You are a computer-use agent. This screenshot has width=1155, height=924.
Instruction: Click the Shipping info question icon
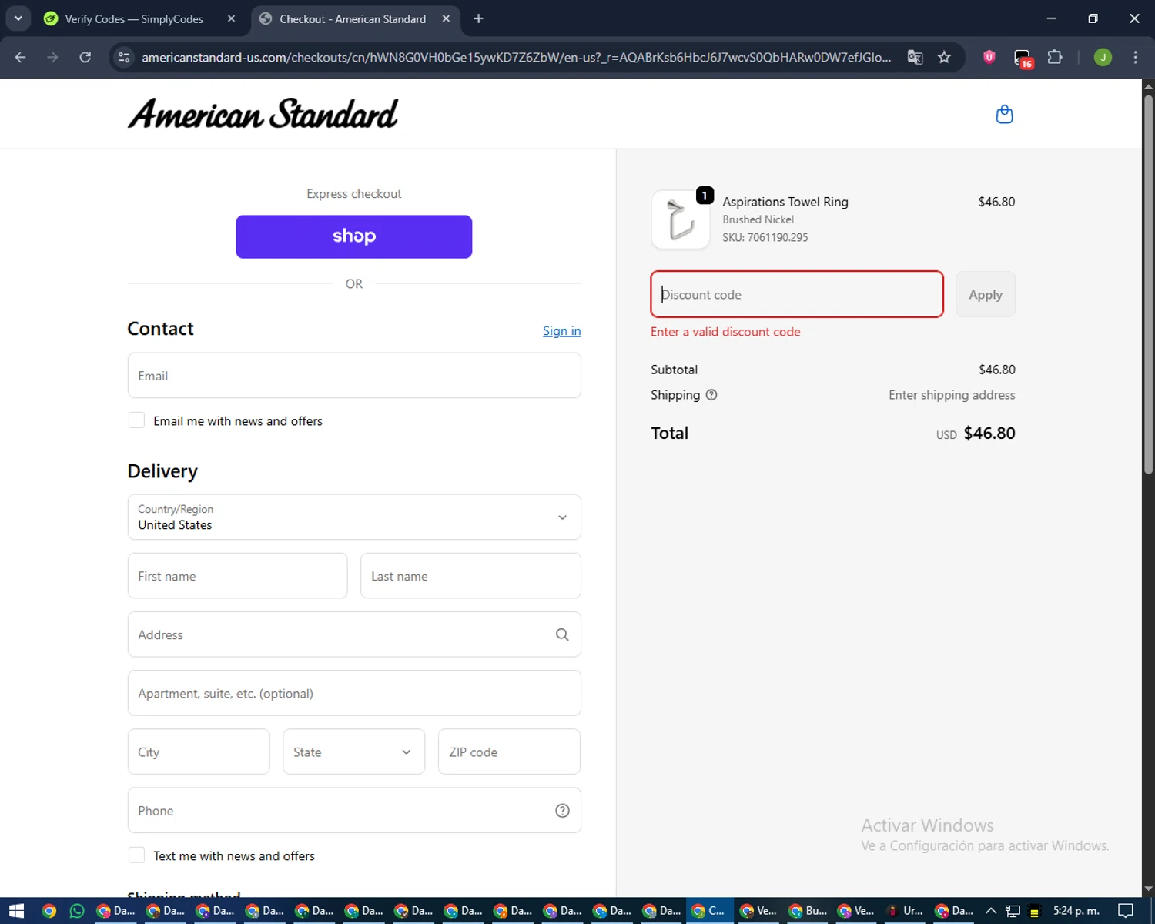tap(711, 395)
